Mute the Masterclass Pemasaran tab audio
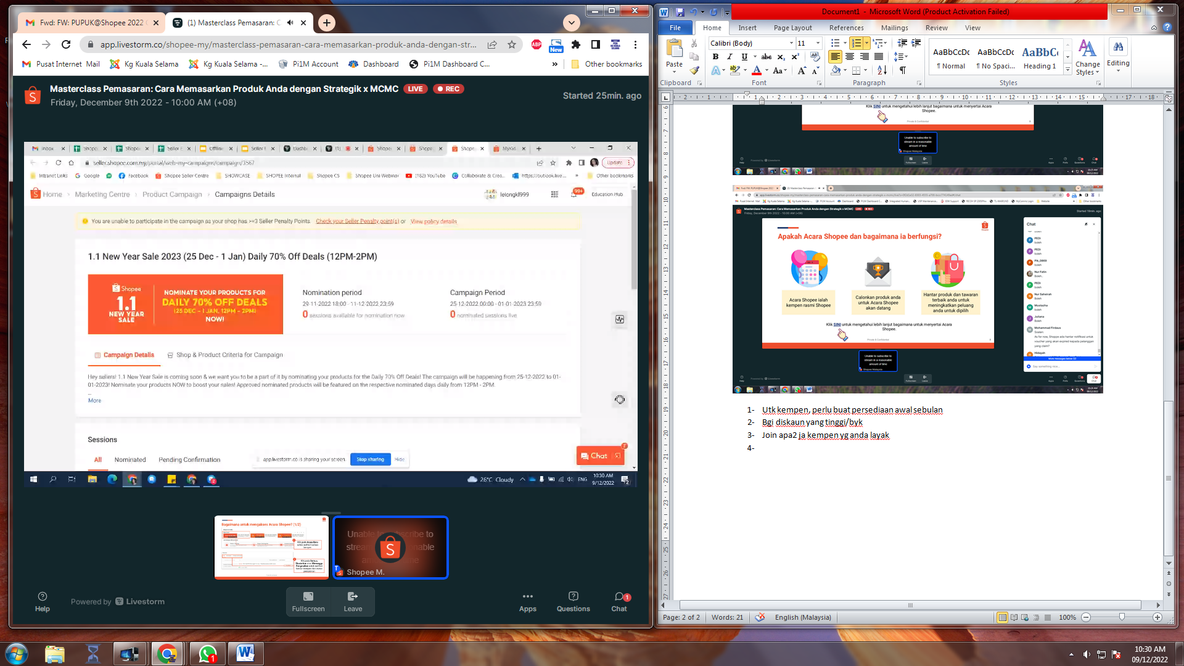 pos(290,23)
